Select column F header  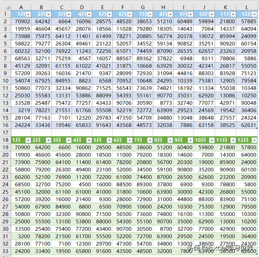(x=123, y=7)
